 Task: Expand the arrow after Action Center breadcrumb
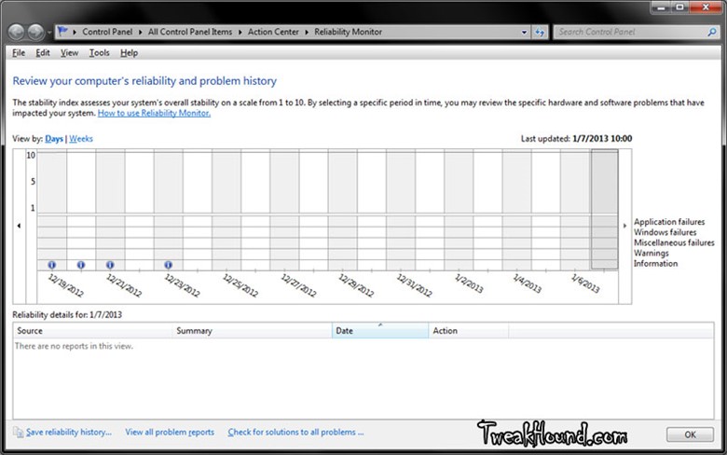coord(307,32)
